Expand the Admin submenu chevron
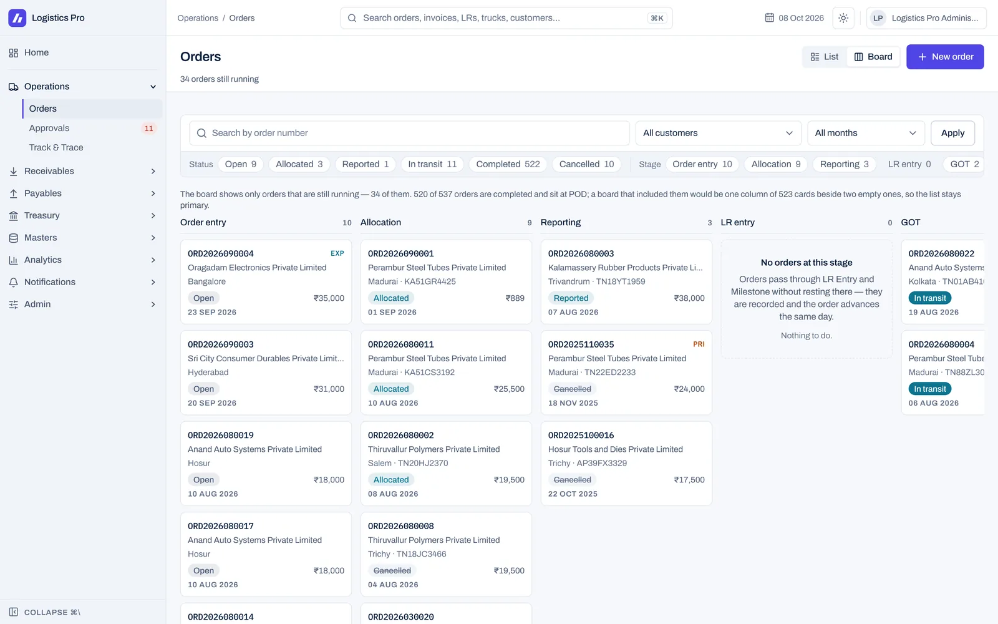 point(153,305)
